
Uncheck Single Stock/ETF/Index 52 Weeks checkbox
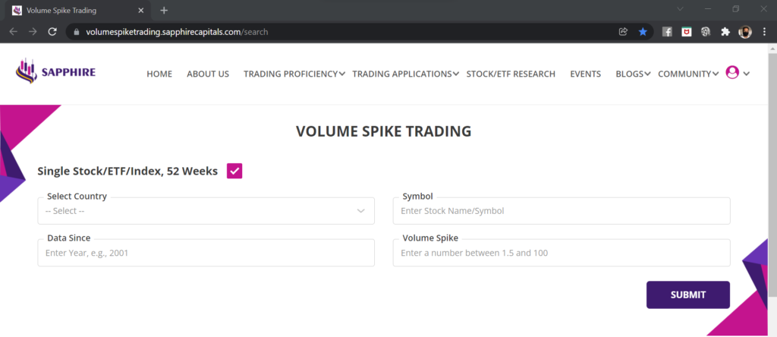point(234,171)
